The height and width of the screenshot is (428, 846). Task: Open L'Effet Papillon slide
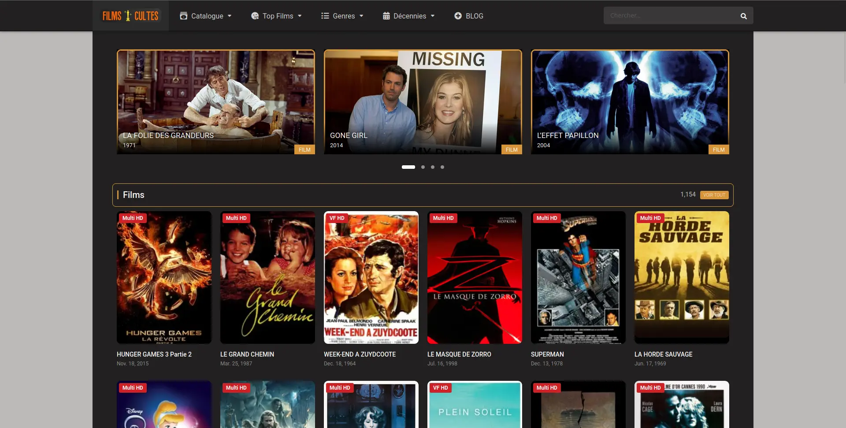pos(630,102)
